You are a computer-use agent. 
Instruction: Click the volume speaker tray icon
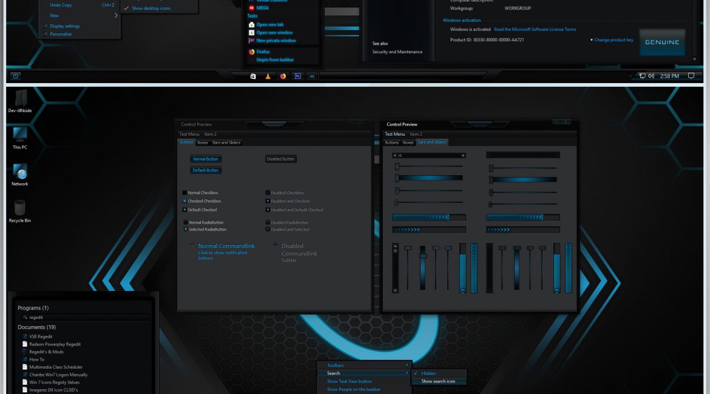651,76
